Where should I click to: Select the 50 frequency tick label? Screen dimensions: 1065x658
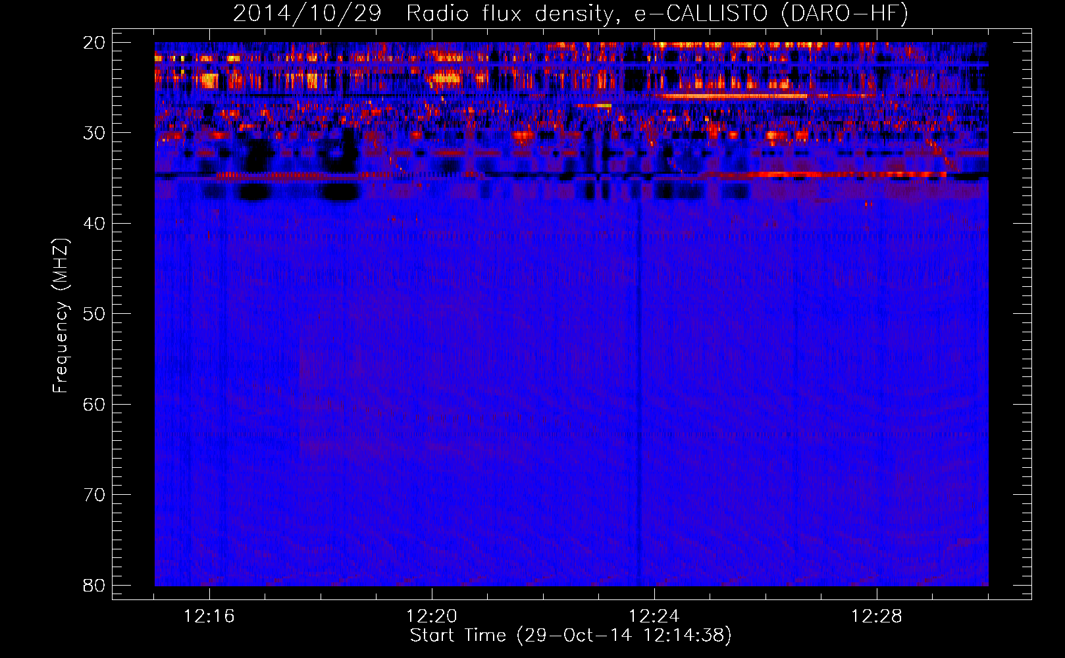[94, 314]
